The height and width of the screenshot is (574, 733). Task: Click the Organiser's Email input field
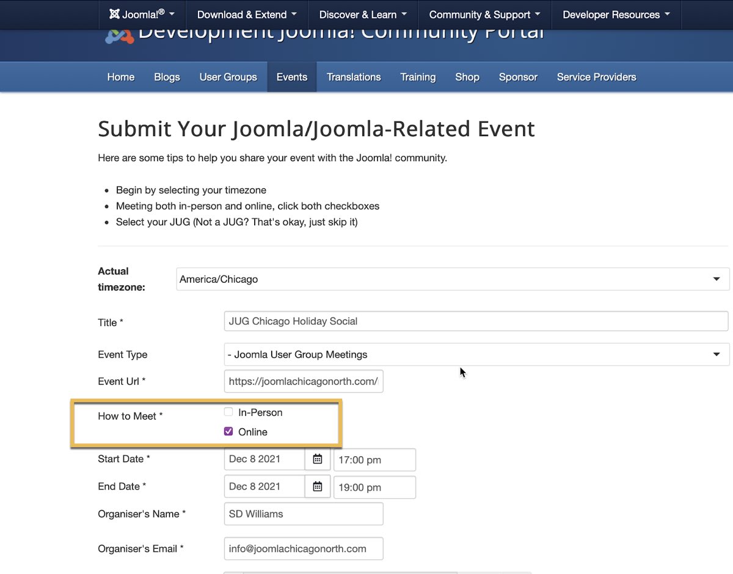click(x=304, y=548)
